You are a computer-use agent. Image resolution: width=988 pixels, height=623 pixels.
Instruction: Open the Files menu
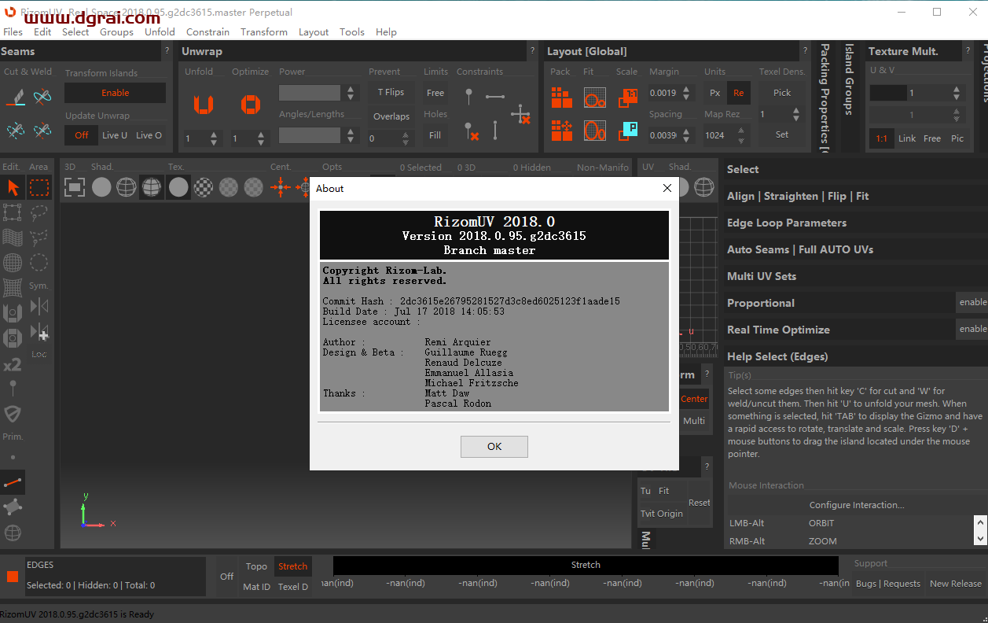[x=13, y=32]
